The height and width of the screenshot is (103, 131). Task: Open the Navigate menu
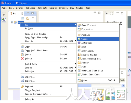(42, 8)
